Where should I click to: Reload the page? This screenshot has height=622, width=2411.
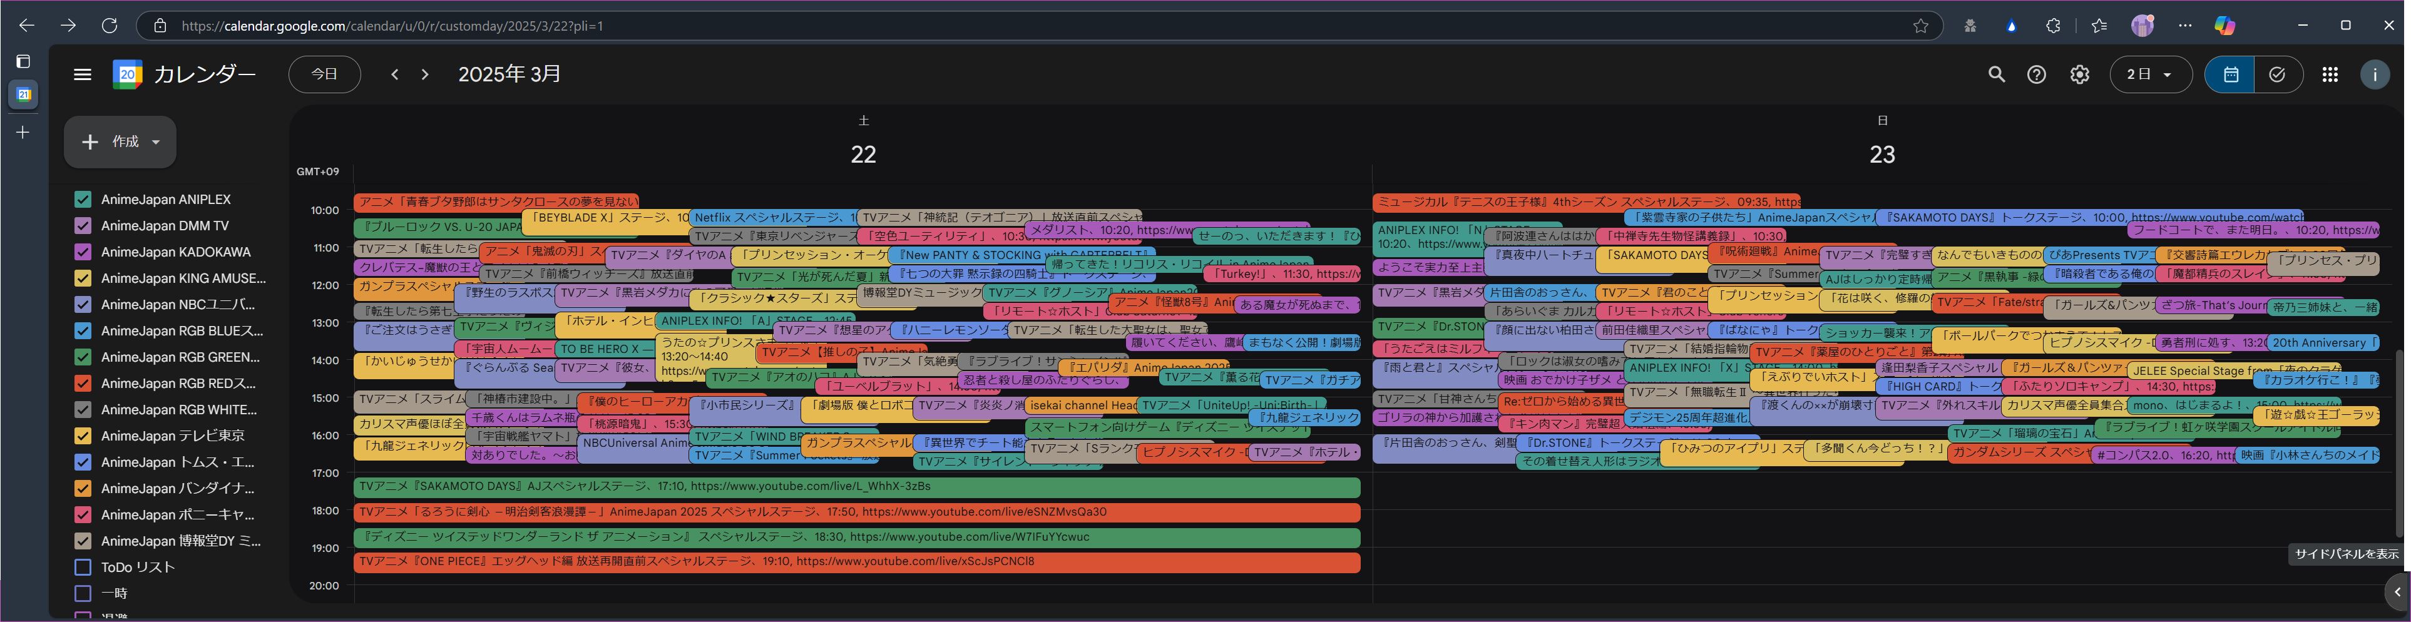pyautogui.click(x=110, y=25)
